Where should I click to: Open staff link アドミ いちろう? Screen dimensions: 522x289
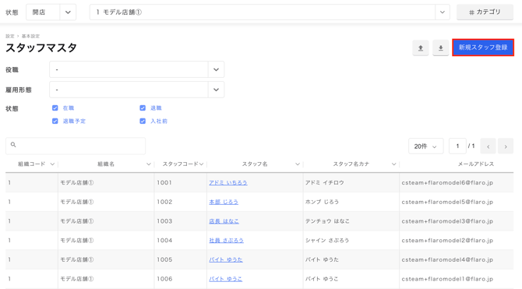[x=228, y=182]
